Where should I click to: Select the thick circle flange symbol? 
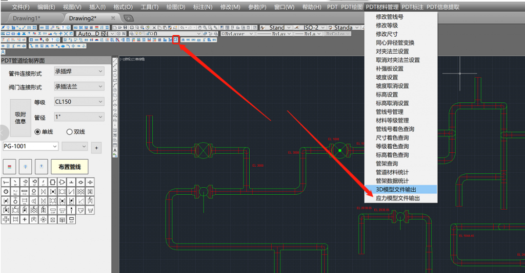[x=6, y=192]
